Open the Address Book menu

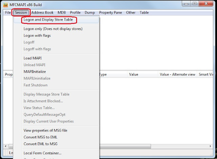(42, 13)
